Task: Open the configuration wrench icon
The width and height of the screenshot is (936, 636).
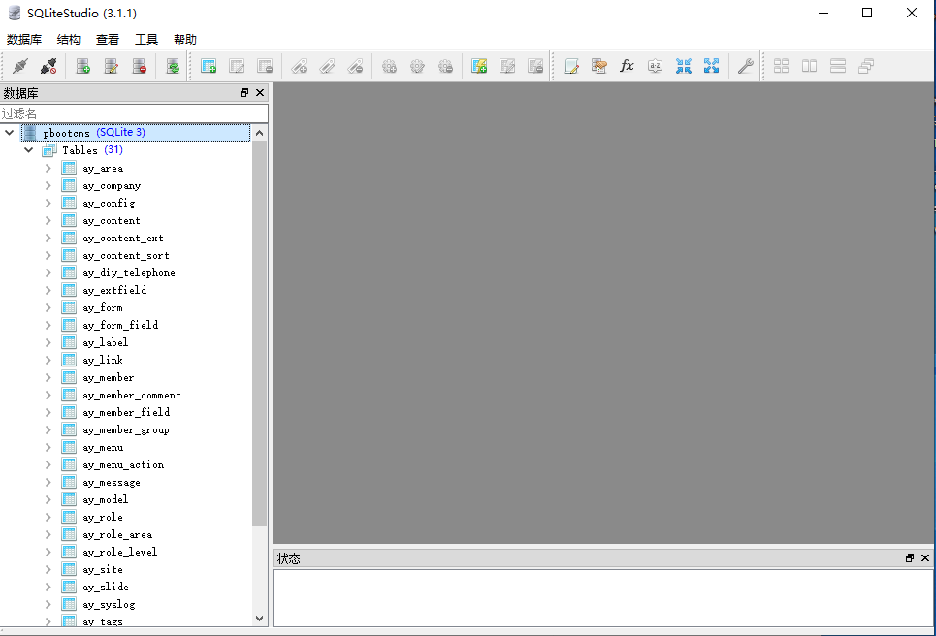Action: point(745,66)
